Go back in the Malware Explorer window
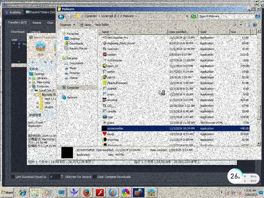Screen dimensions: 264x198 point(61,16)
